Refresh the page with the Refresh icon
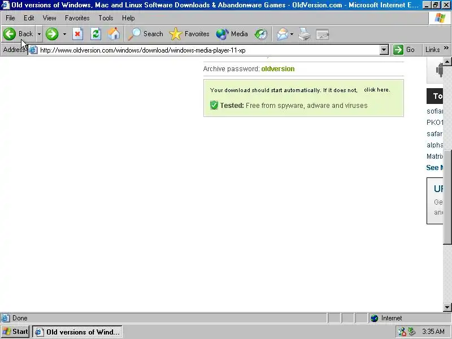 click(95, 34)
